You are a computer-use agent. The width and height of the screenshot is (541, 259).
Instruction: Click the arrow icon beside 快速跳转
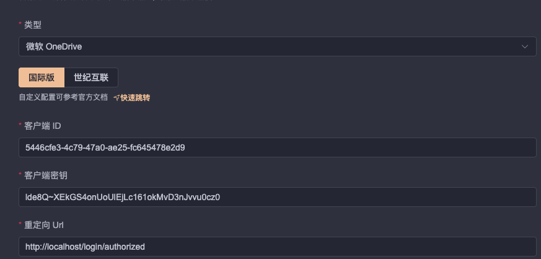tap(117, 97)
